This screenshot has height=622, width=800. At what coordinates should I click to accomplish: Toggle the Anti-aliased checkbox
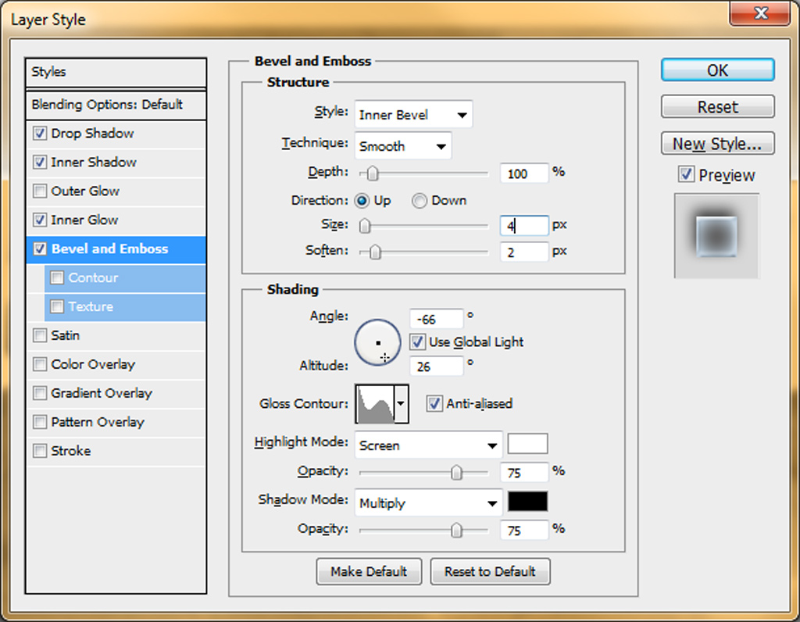point(434,404)
